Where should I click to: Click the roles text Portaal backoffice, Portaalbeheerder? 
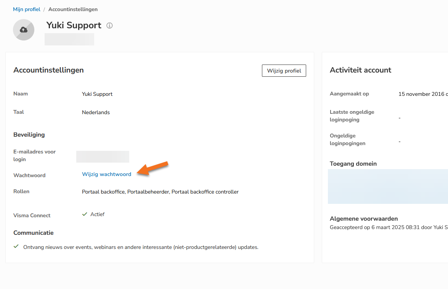click(160, 192)
